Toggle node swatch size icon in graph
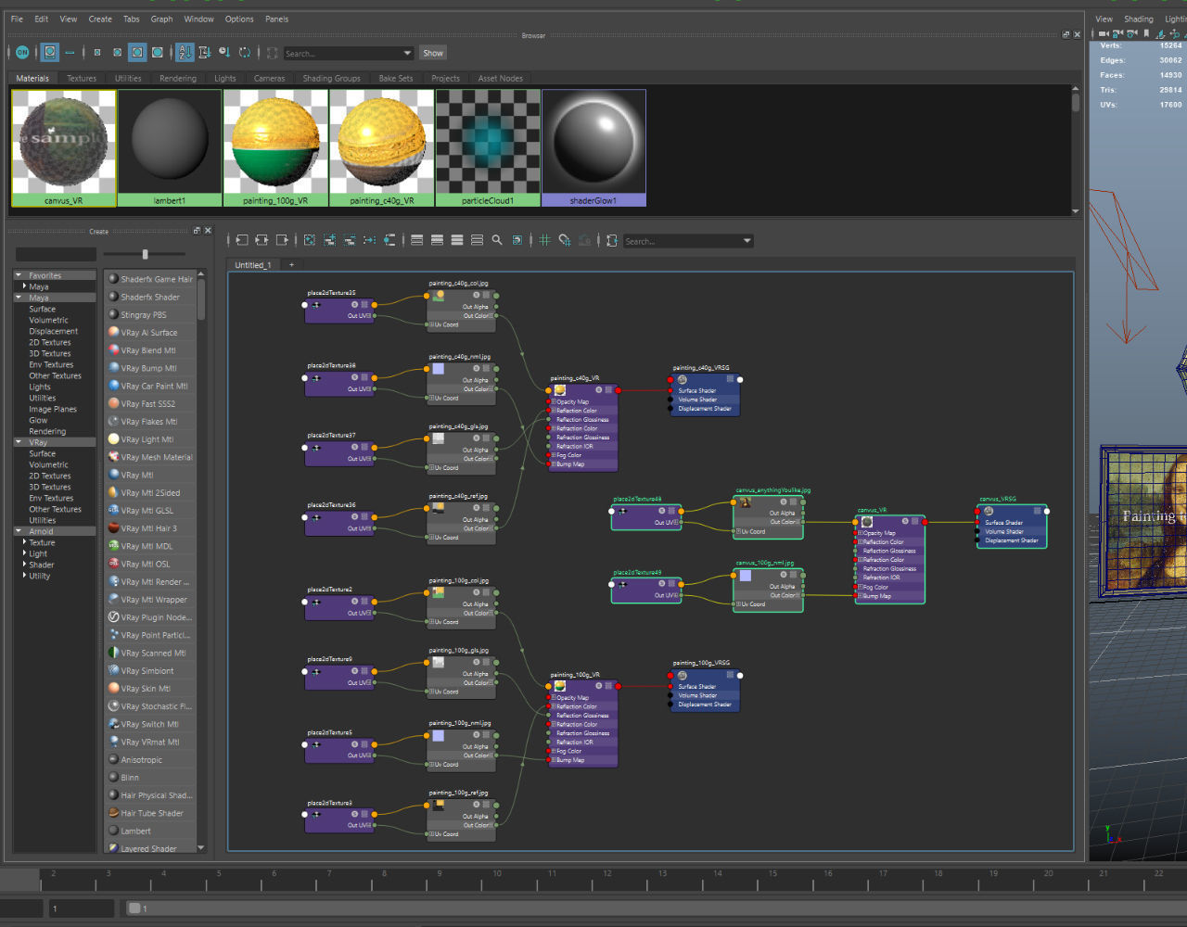 pyautogui.click(x=517, y=240)
